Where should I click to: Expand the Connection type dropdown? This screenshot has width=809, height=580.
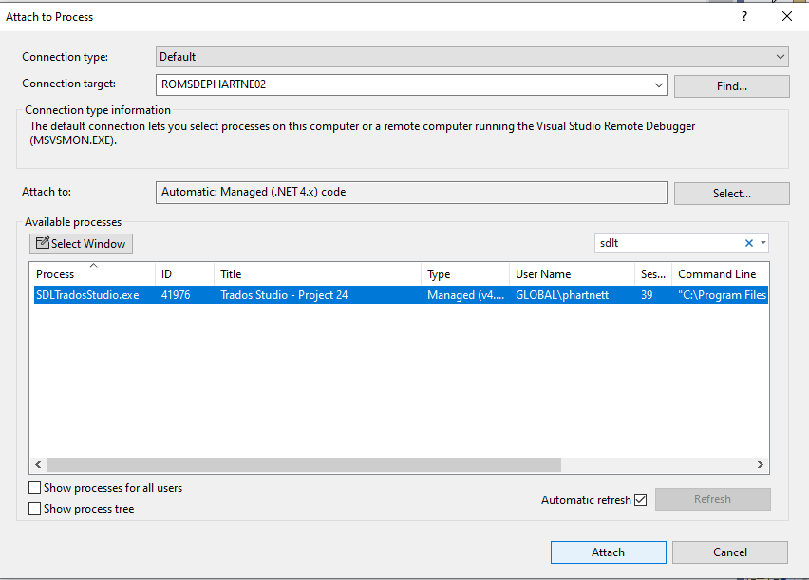tap(780, 57)
